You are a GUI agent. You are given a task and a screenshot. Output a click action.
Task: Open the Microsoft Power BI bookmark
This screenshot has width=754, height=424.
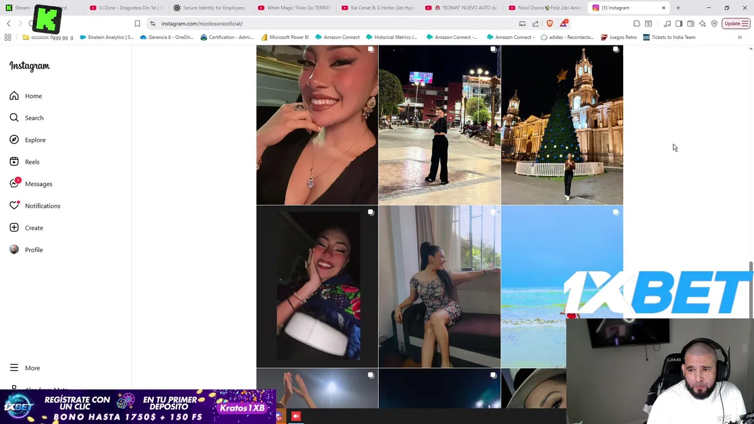(x=285, y=37)
